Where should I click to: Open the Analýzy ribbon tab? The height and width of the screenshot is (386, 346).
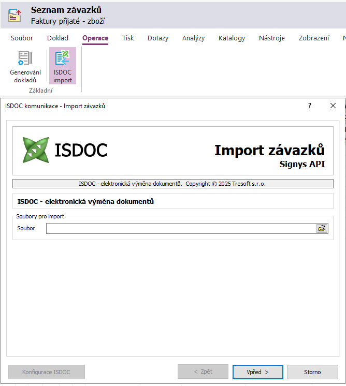click(193, 38)
